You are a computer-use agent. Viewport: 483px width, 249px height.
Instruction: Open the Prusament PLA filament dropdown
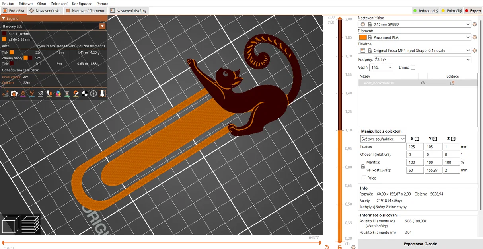(415, 37)
